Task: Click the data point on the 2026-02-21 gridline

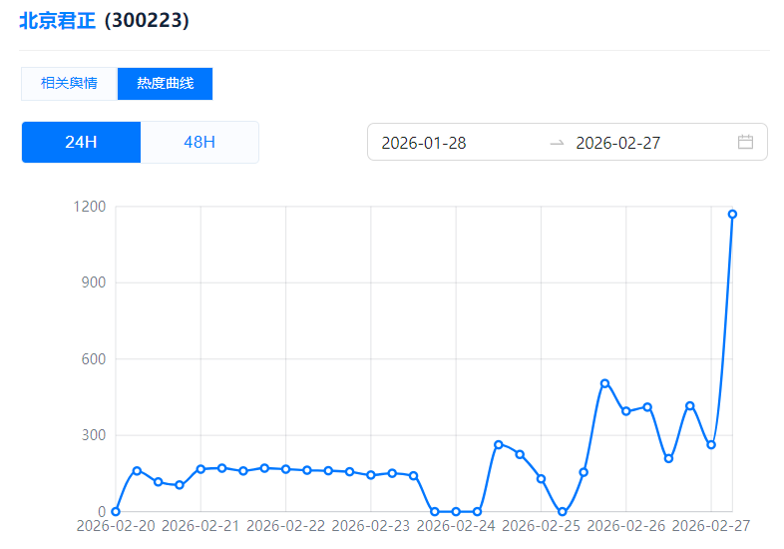Action: (200, 469)
